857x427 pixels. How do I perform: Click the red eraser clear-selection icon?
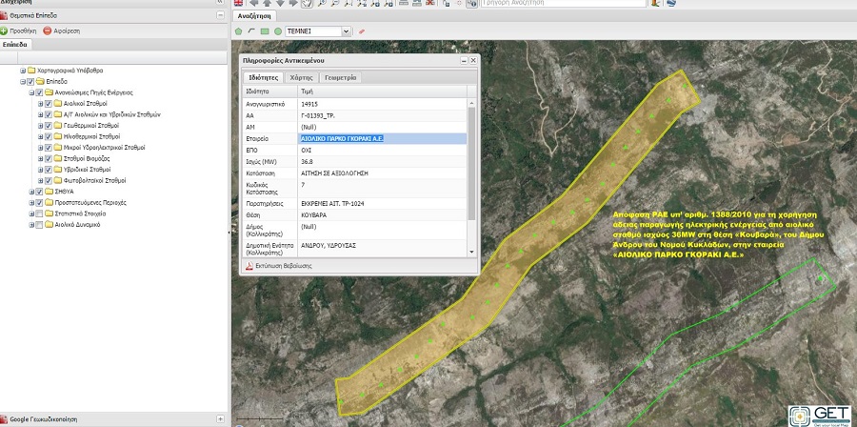(x=361, y=31)
